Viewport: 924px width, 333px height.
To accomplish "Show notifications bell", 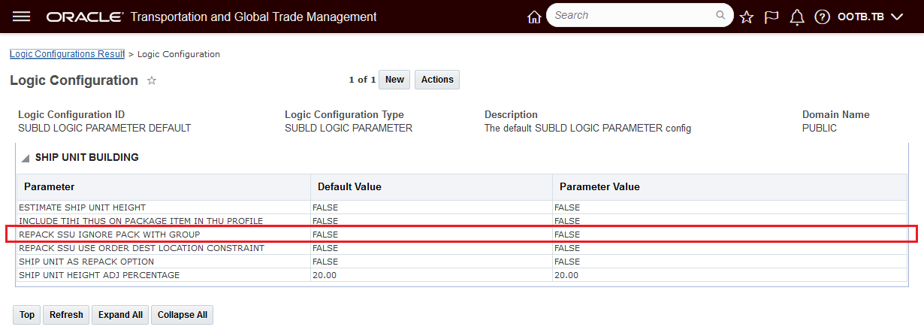I will coord(797,17).
